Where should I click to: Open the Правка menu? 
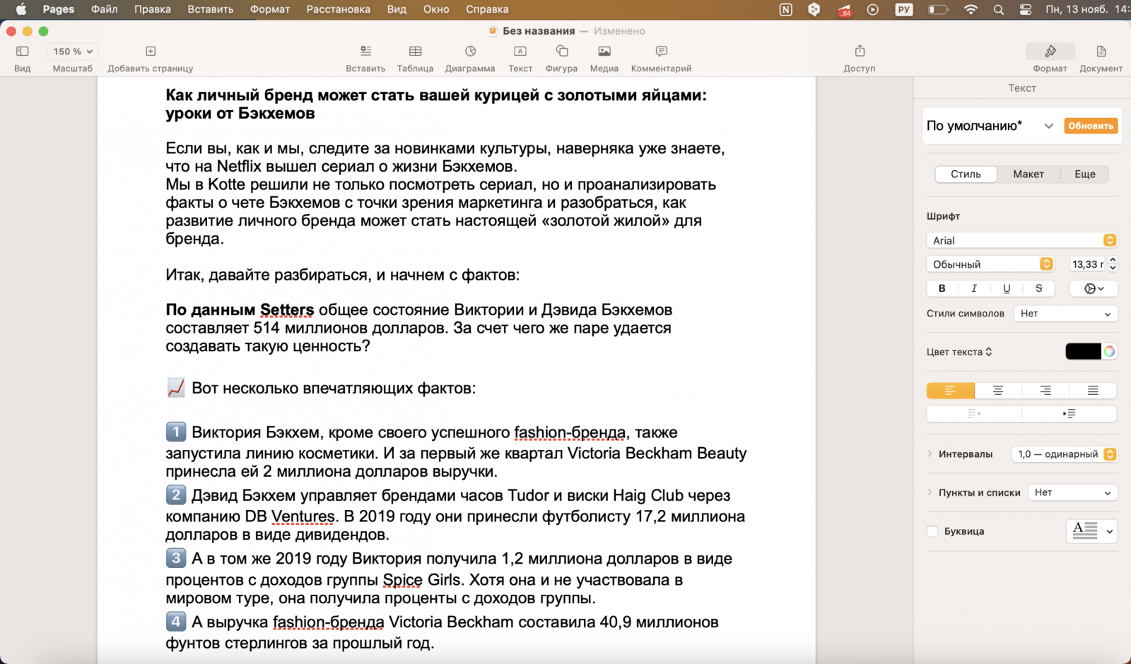tap(153, 10)
